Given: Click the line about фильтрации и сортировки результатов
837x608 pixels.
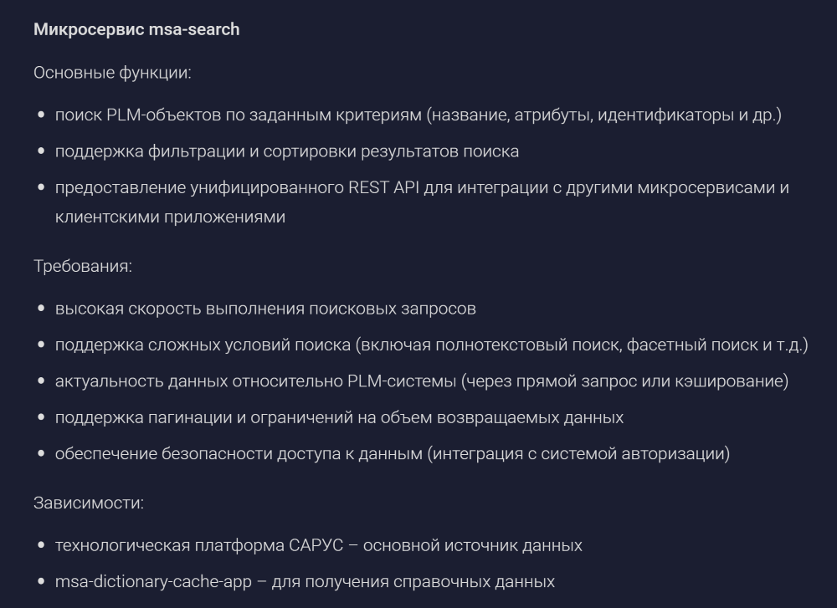Looking at the screenshot, I should (x=286, y=151).
